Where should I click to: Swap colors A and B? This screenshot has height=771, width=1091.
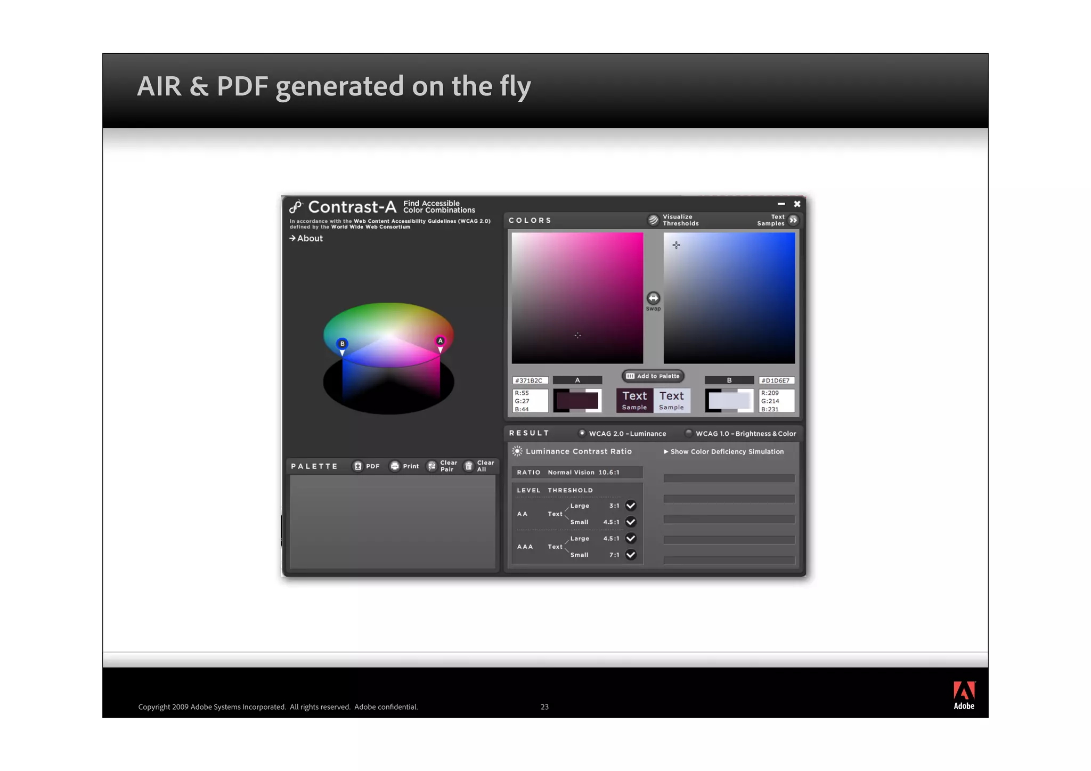tap(653, 298)
